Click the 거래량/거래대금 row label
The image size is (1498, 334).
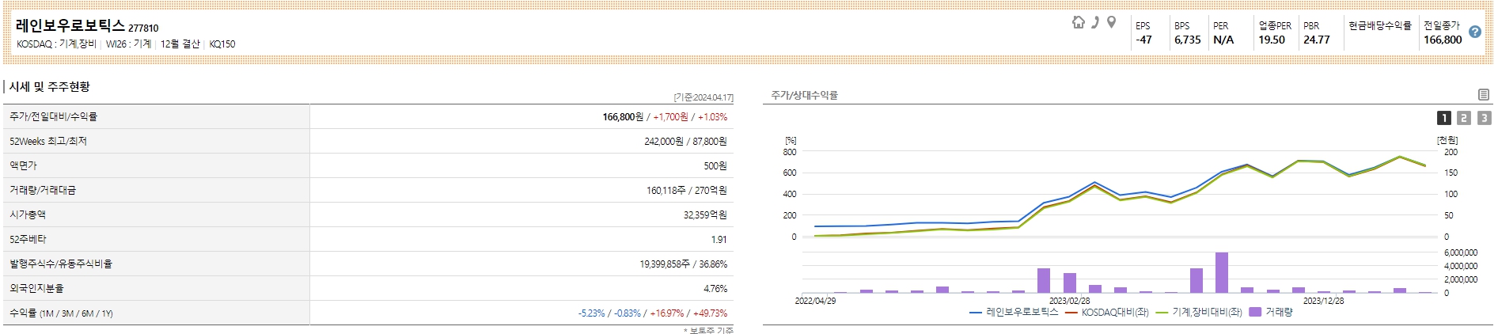[43, 190]
